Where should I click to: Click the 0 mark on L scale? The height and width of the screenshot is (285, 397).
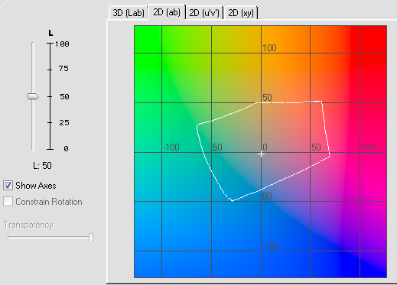50,149
